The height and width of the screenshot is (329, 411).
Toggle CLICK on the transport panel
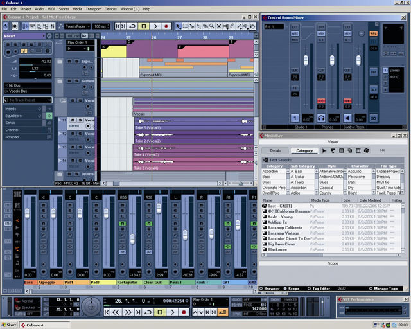237,299
